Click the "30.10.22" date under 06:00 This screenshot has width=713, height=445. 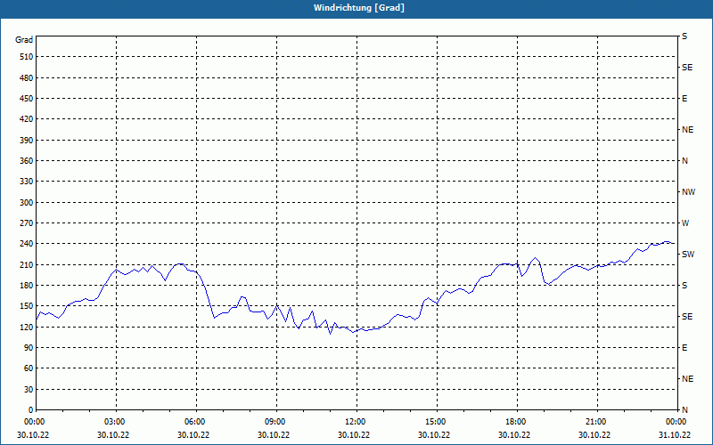(x=193, y=435)
